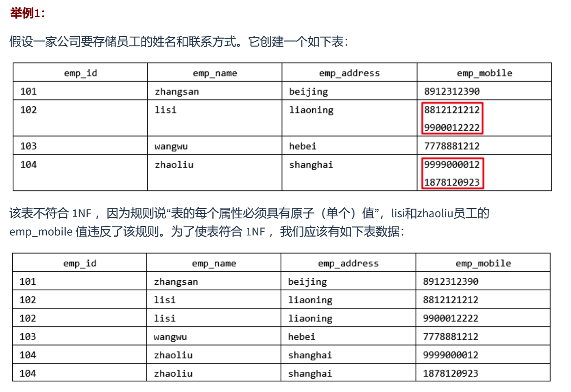Select the emp_mobile header in lower table
571x392 pixels.
[483, 264]
